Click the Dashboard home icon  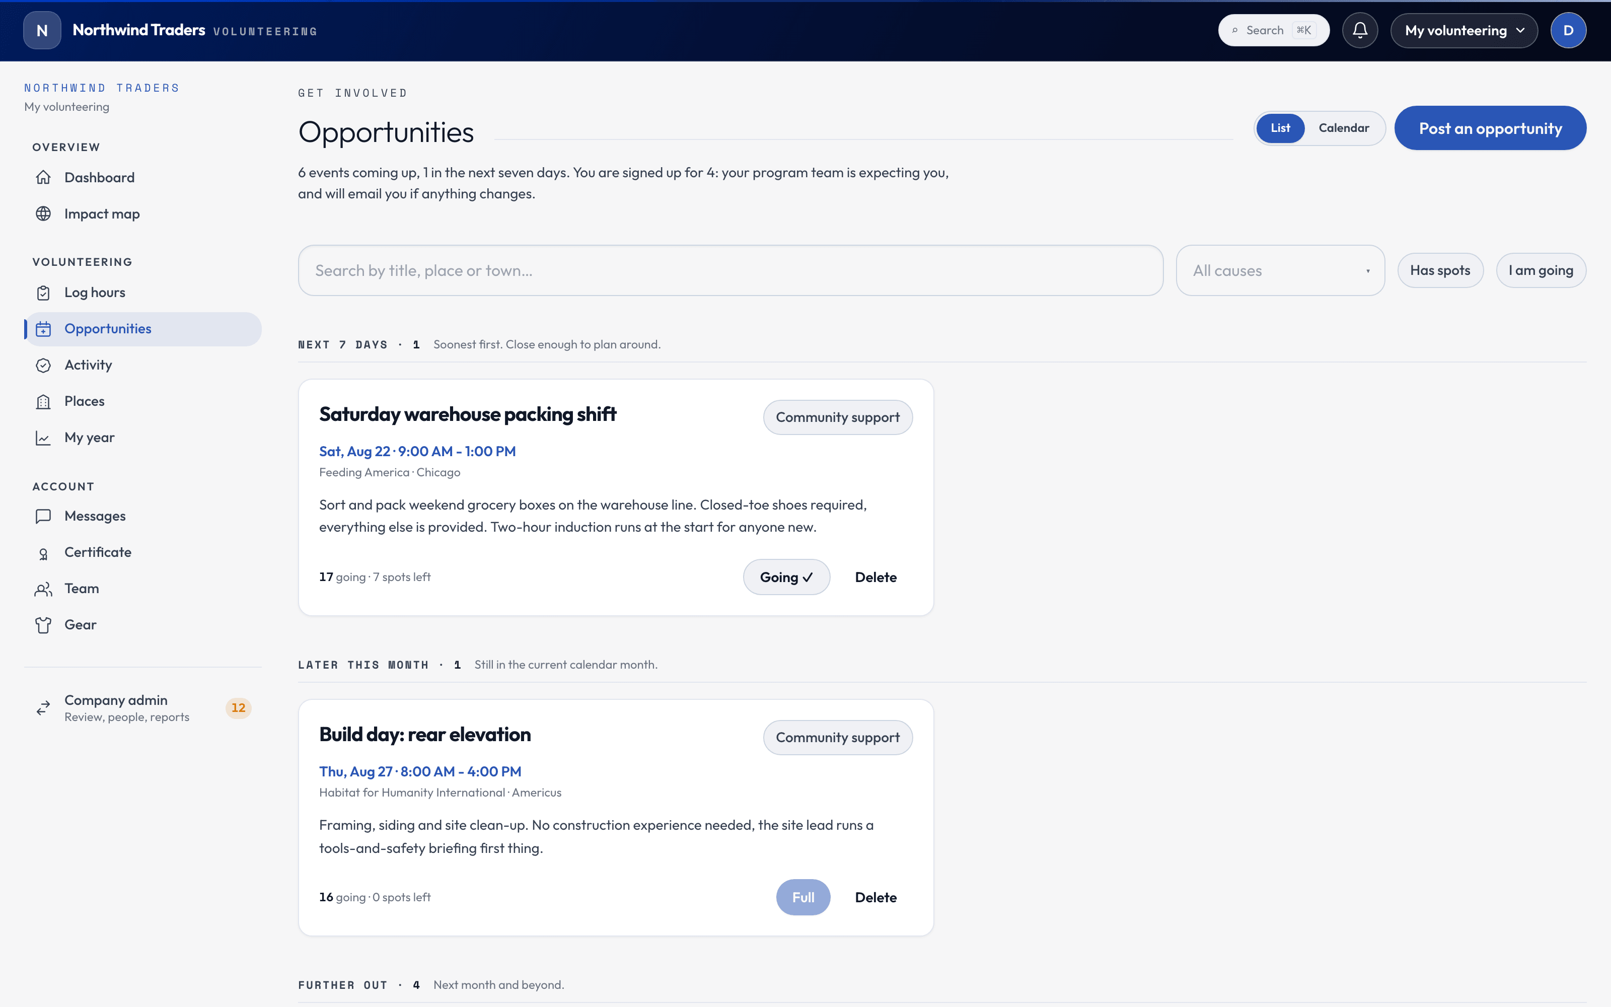pyautogui.click(x=43, y=177)
